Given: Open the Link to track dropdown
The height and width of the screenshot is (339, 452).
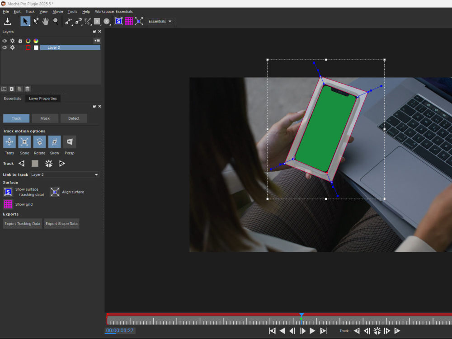Looking at the screenshot, I should tap(65, 174).
